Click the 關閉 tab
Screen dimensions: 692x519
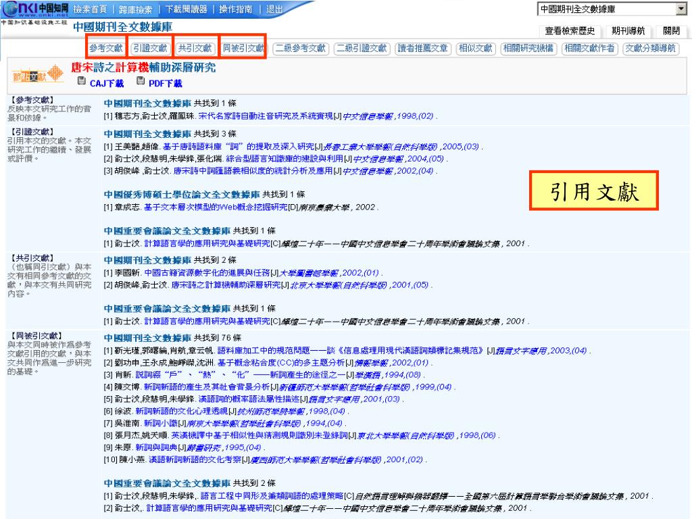coord(671,31)
